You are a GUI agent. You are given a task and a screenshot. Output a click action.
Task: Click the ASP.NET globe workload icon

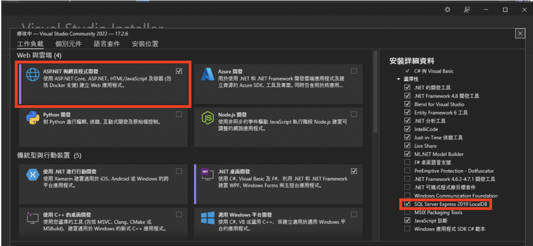click(x=33, y=76)
